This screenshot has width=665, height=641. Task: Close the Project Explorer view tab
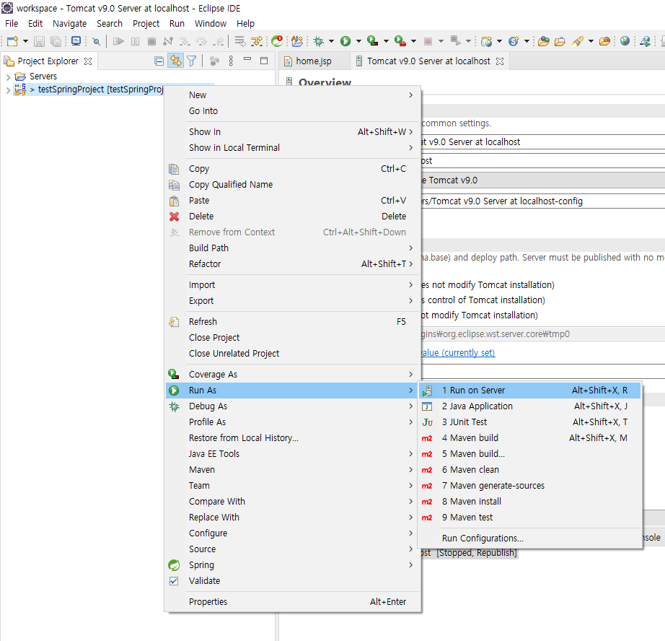click(x=88, y=61)
